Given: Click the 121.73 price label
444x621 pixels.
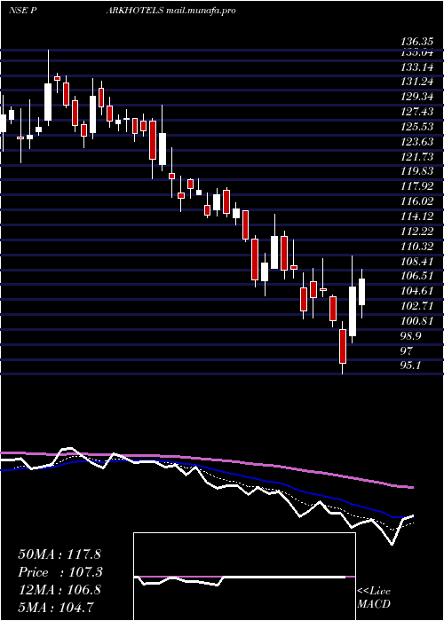Looking at the screenshot, I should [417, 156].
